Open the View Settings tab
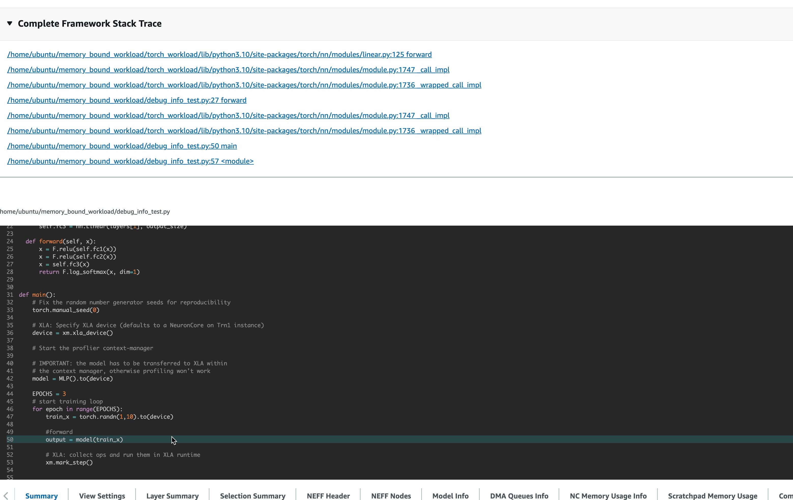793x500 pixels. click(102, 495)
